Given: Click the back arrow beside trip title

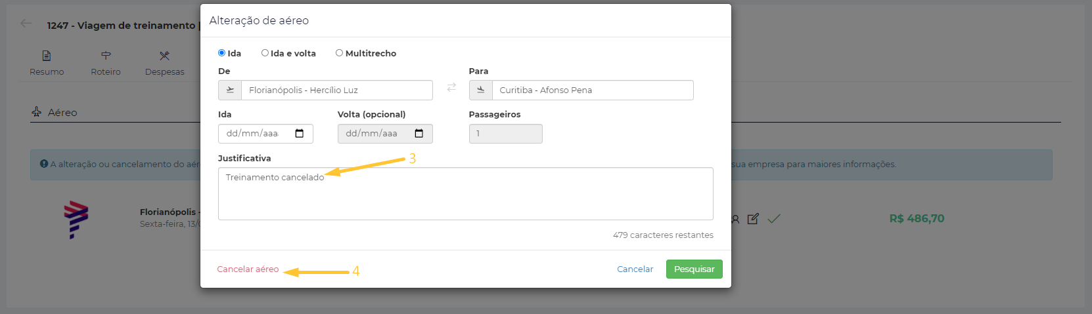Looking at the screenshot, I should 26,24.
